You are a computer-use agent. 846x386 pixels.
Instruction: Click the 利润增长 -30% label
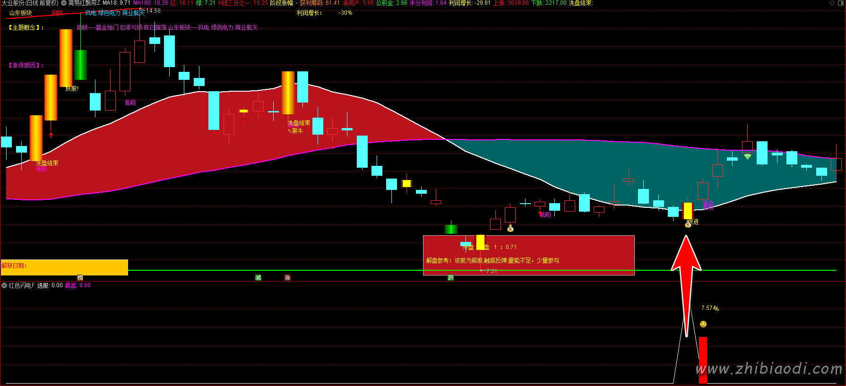click(325, 13)
